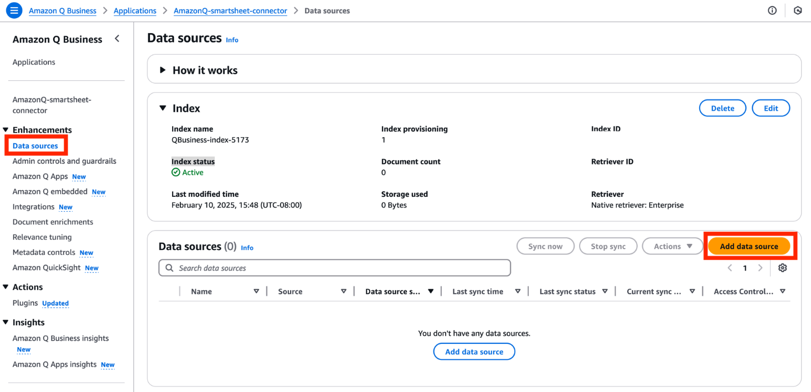The height and width of the screenshot is (392, 811).
Task: Go to previous page of data sources
Action: (x=730, y=268)
